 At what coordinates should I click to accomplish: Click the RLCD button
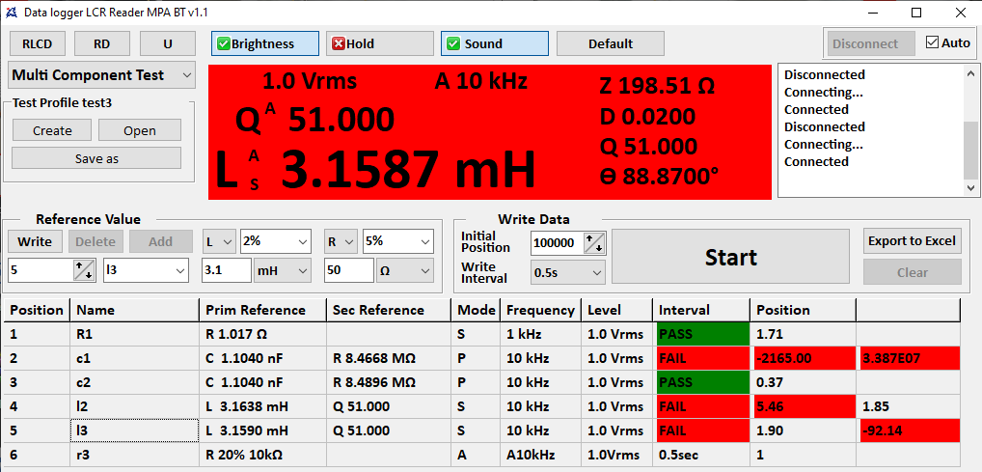point(38,43)
